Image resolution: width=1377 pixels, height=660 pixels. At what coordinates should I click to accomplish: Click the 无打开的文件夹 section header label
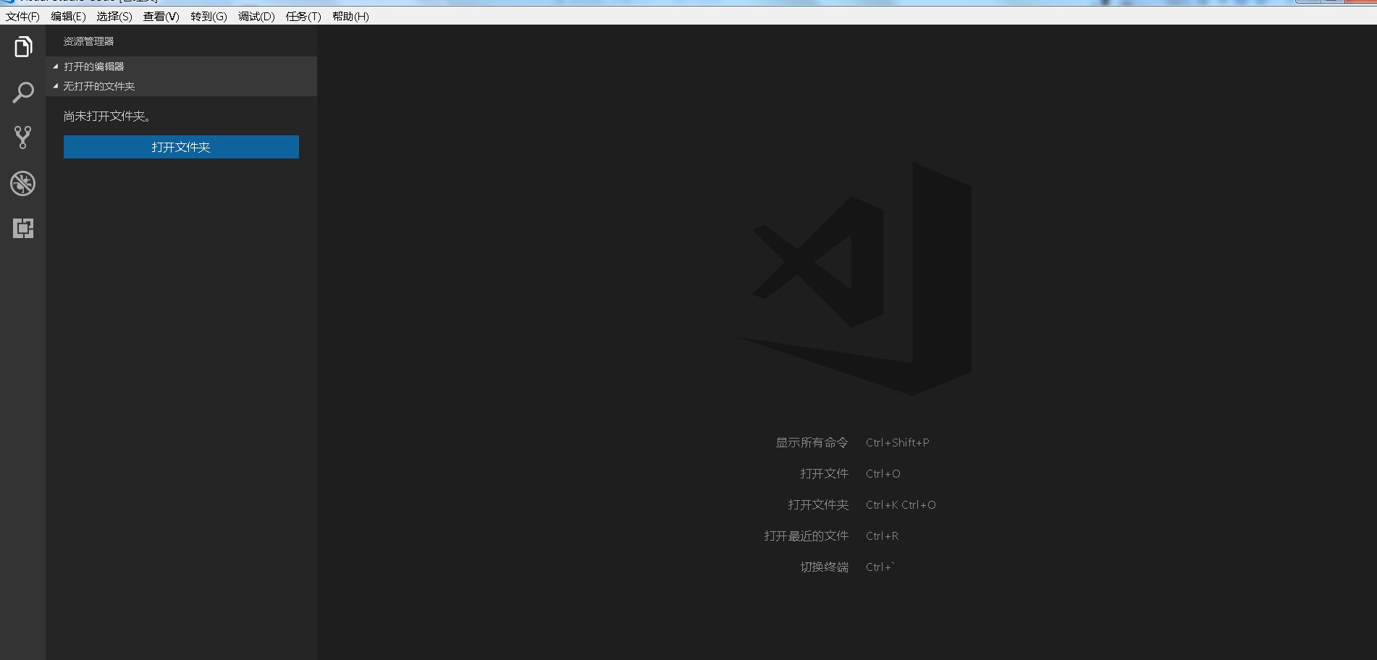99,86
